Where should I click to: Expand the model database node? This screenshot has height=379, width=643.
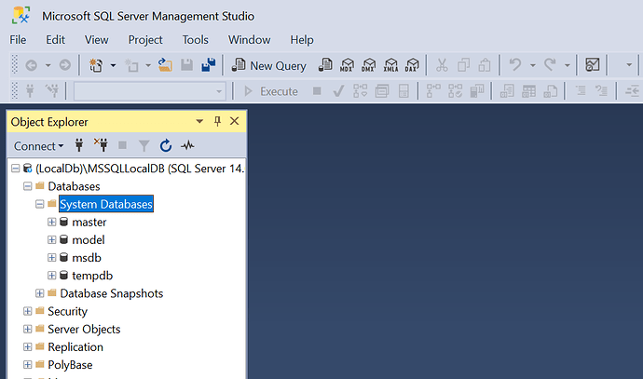(x=51, y=239)
